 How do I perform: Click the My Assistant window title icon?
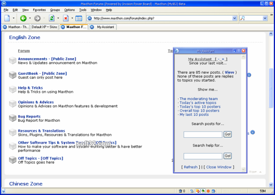177,51
